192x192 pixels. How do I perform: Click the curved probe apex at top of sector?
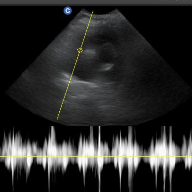pyautogui.click(x=105, y=12)
